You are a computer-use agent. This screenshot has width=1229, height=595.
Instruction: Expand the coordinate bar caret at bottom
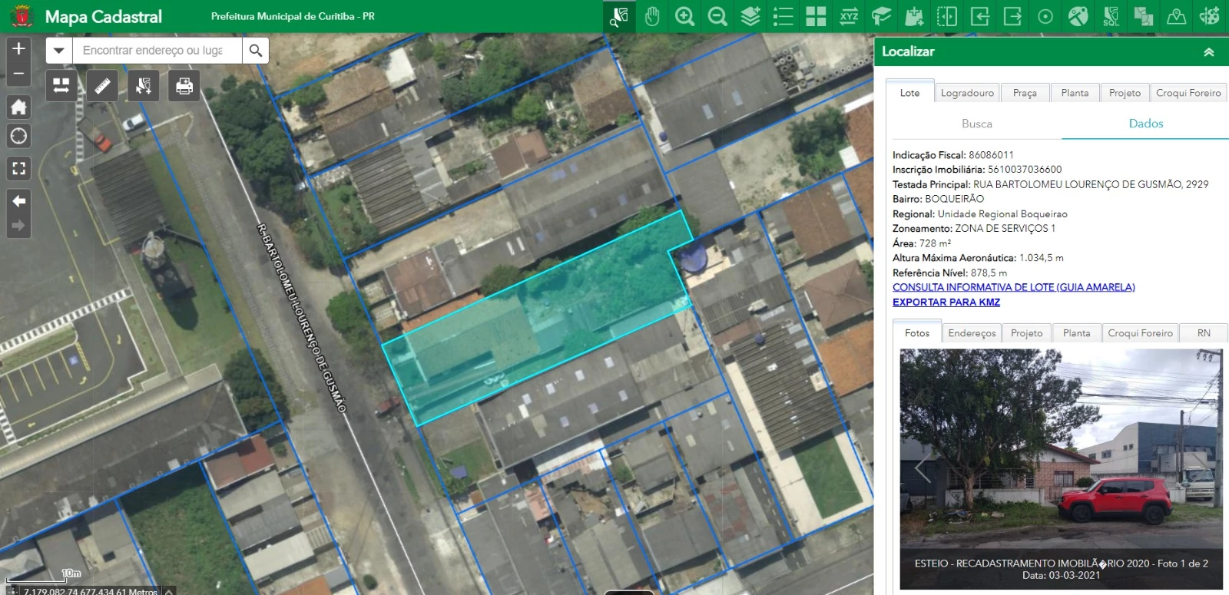tap(169, 591)
